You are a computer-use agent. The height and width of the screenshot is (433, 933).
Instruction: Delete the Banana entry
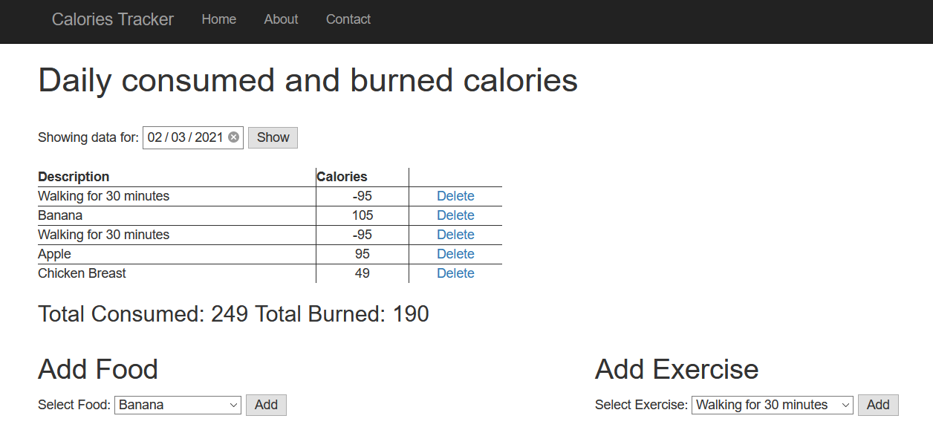point(455,215)
